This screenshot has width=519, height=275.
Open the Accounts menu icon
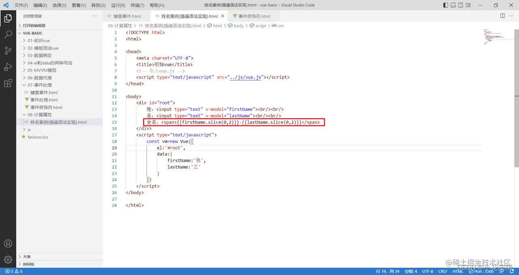[8, 243]
